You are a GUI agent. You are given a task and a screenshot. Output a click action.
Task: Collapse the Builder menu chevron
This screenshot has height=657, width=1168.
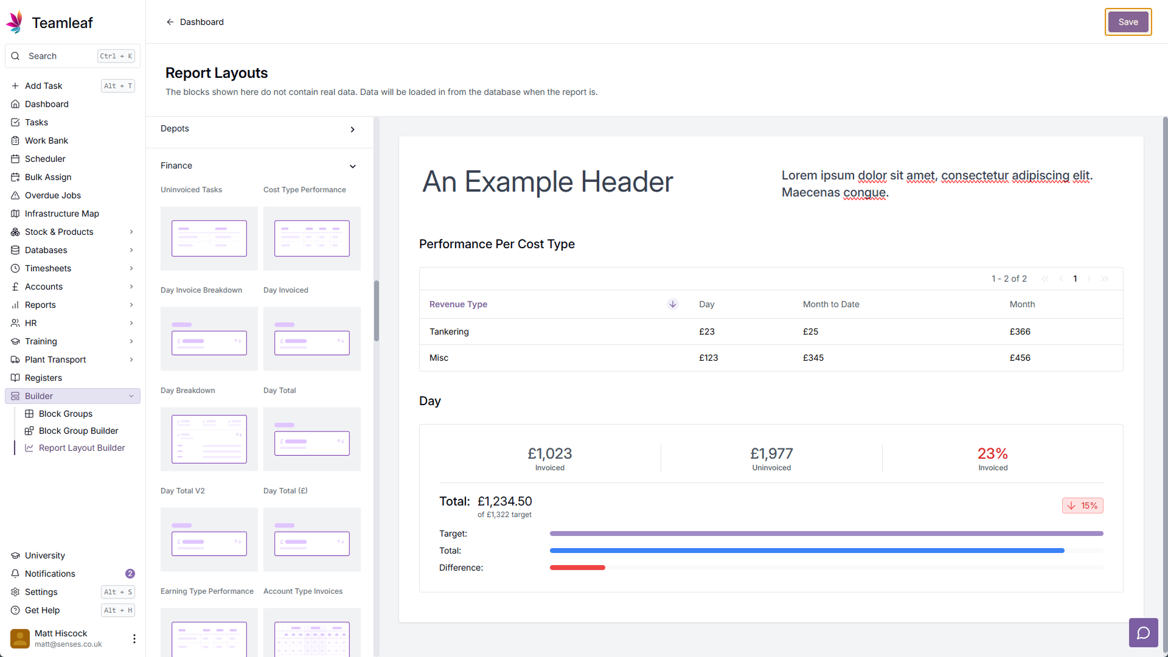pos(131,396)
